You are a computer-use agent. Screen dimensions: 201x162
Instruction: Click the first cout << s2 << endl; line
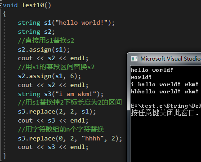[x=53, y=58]
